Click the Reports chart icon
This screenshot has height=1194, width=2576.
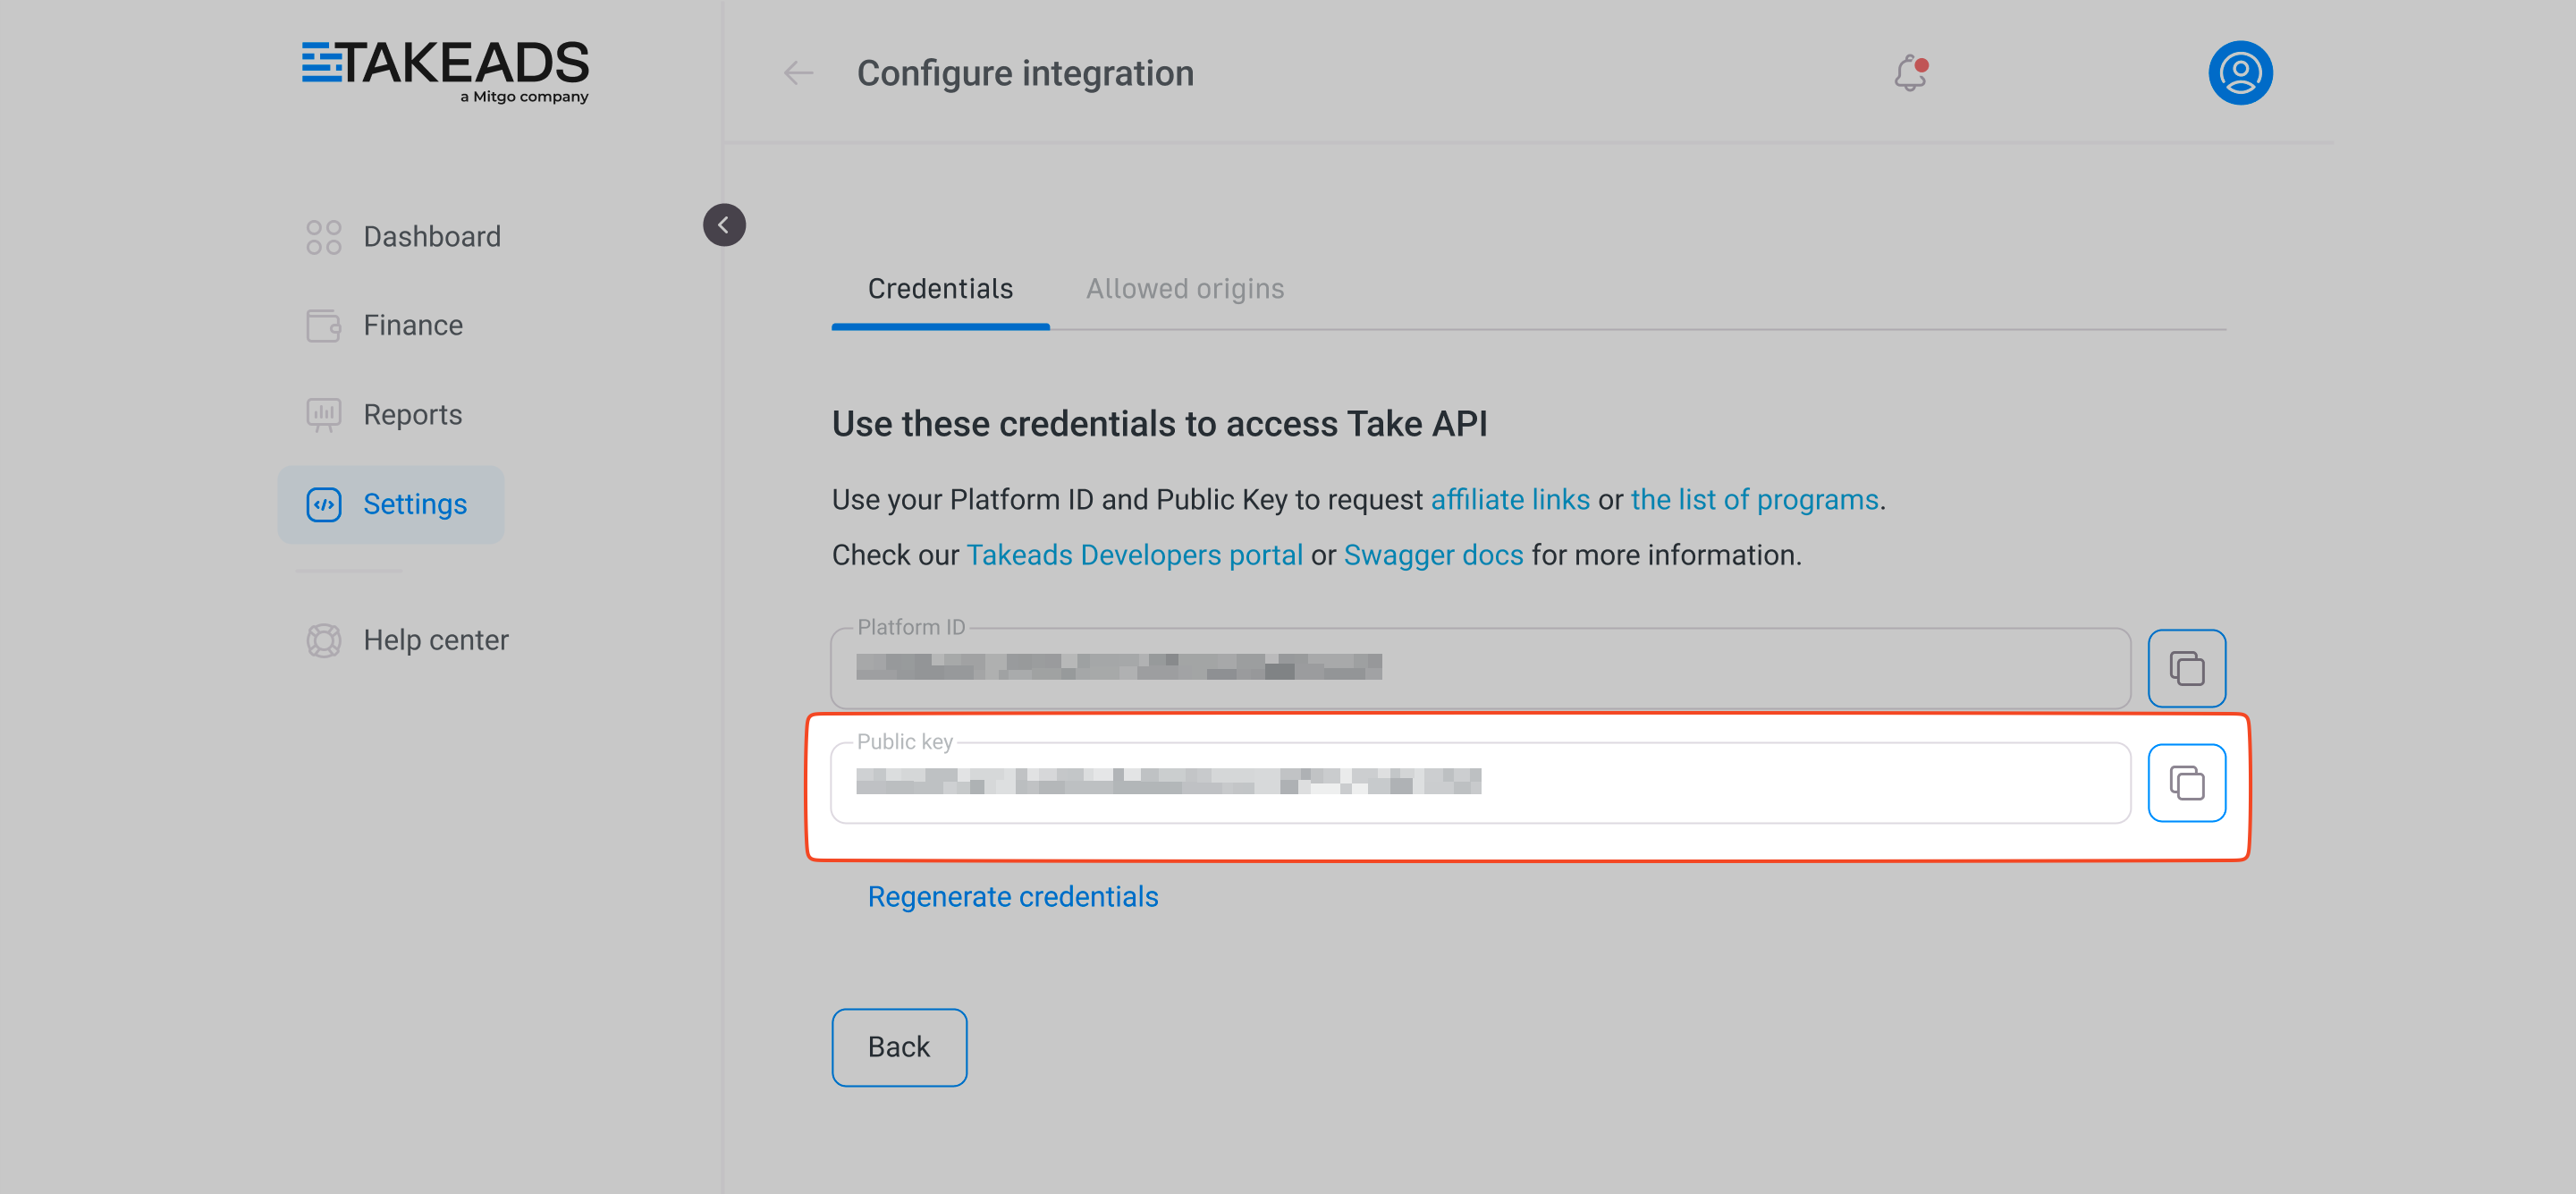tap(323, 415)
